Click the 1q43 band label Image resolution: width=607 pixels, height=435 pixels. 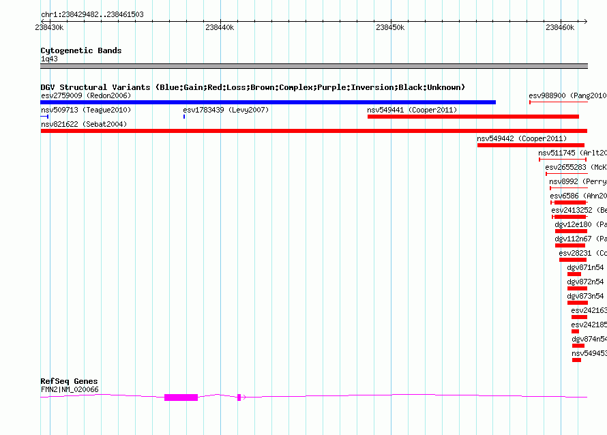(x=49, y=59)
